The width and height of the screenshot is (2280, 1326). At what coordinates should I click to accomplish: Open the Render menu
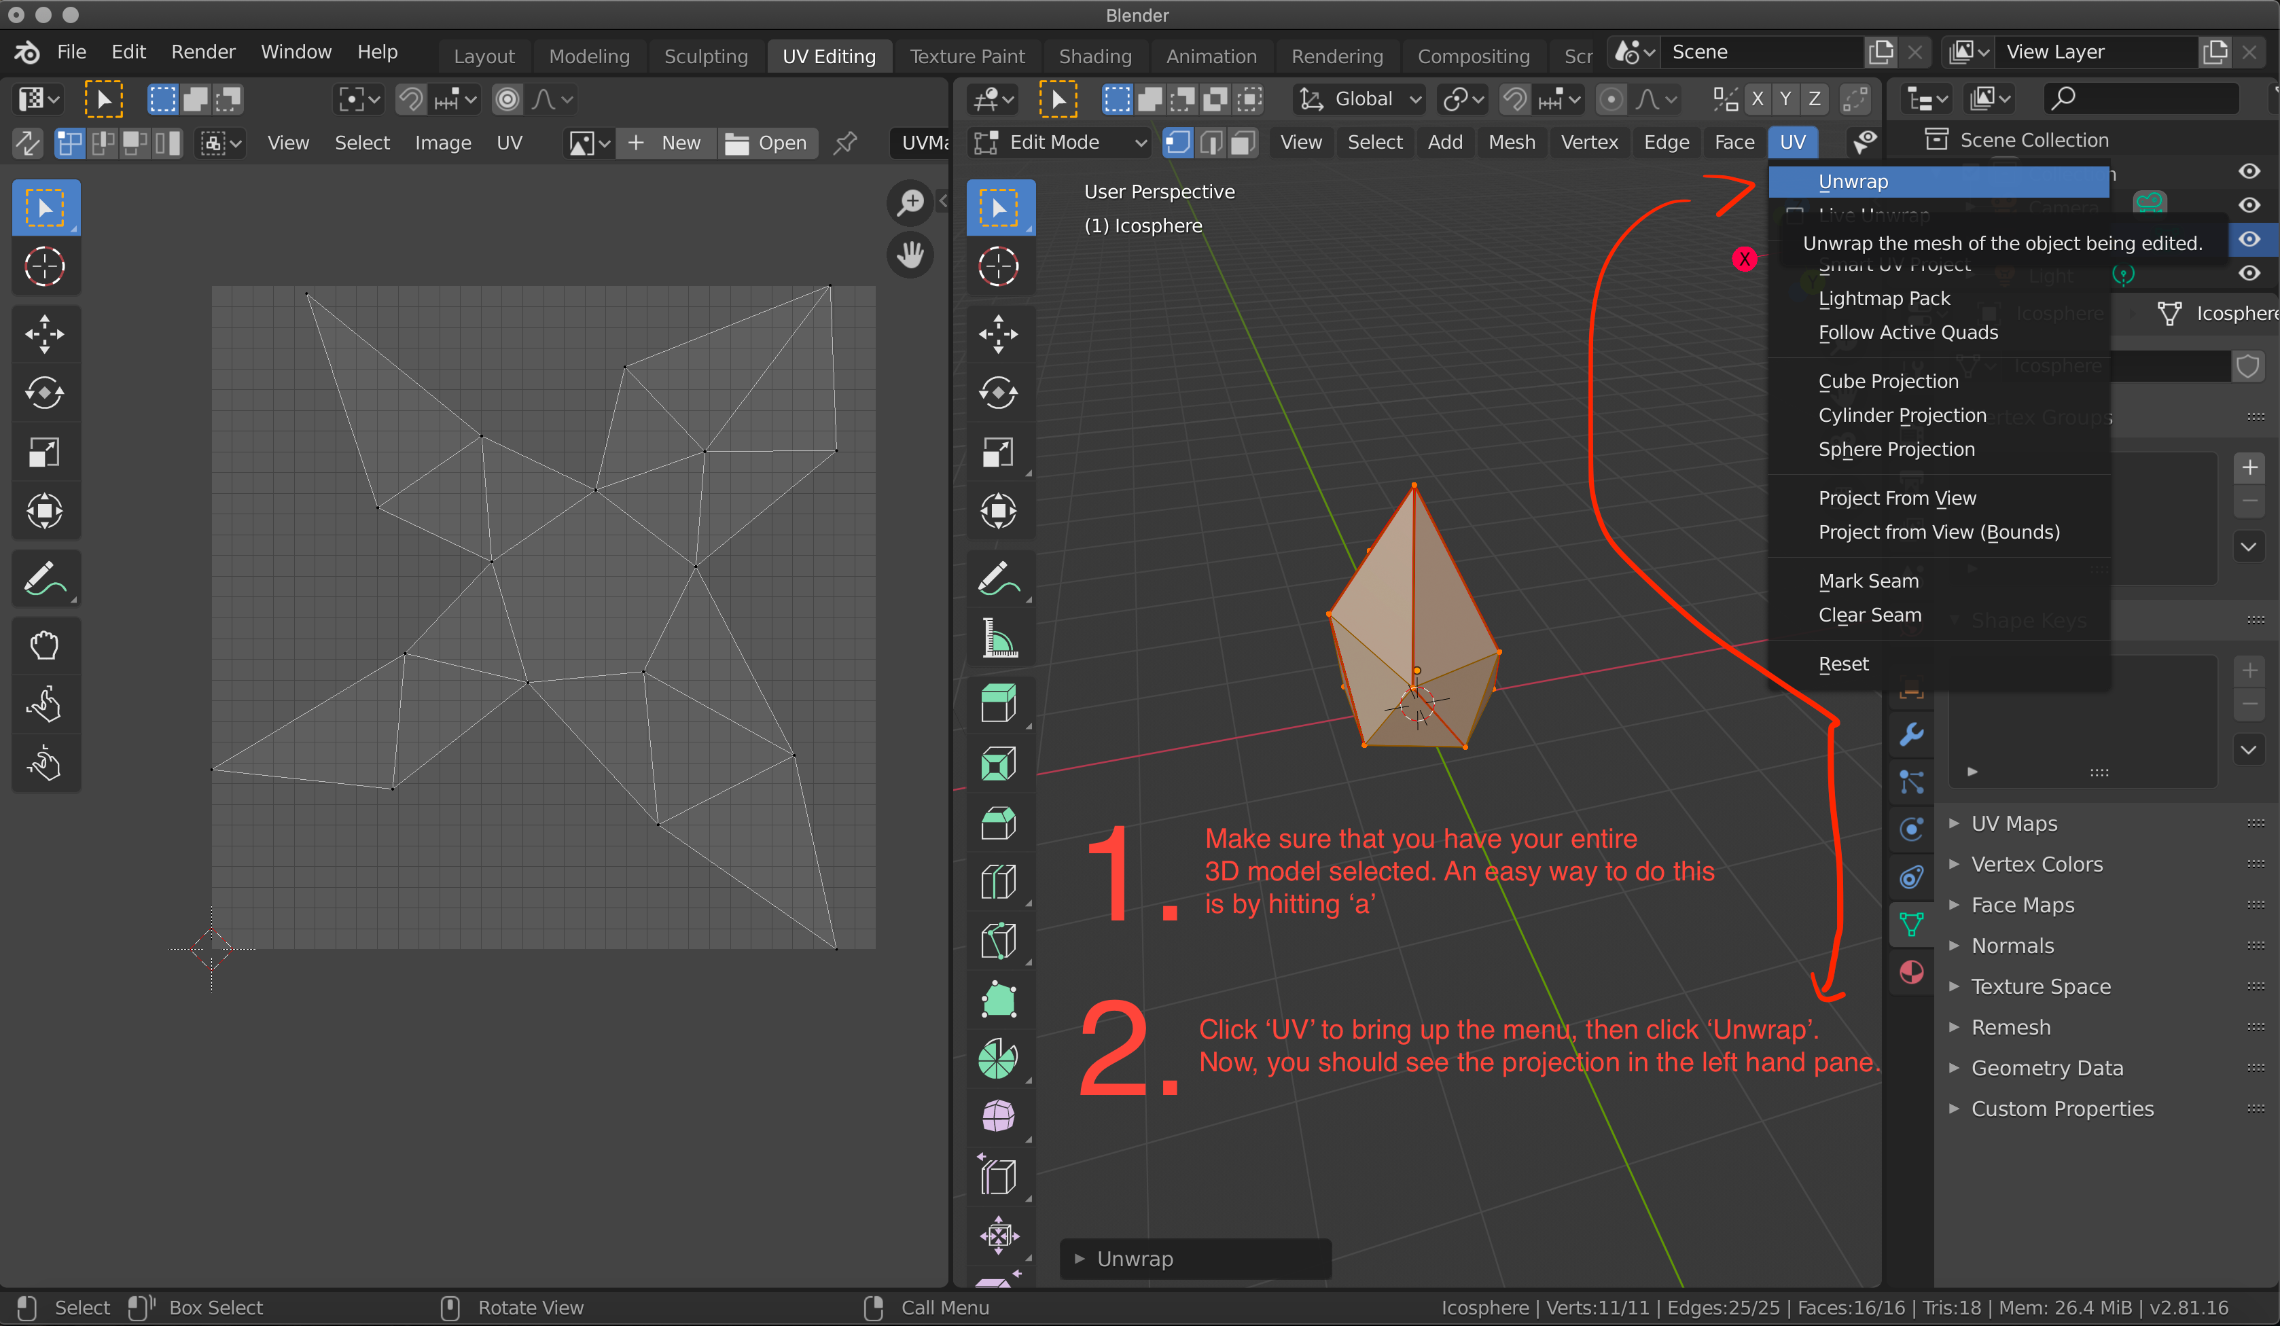(x=202, y=52)
